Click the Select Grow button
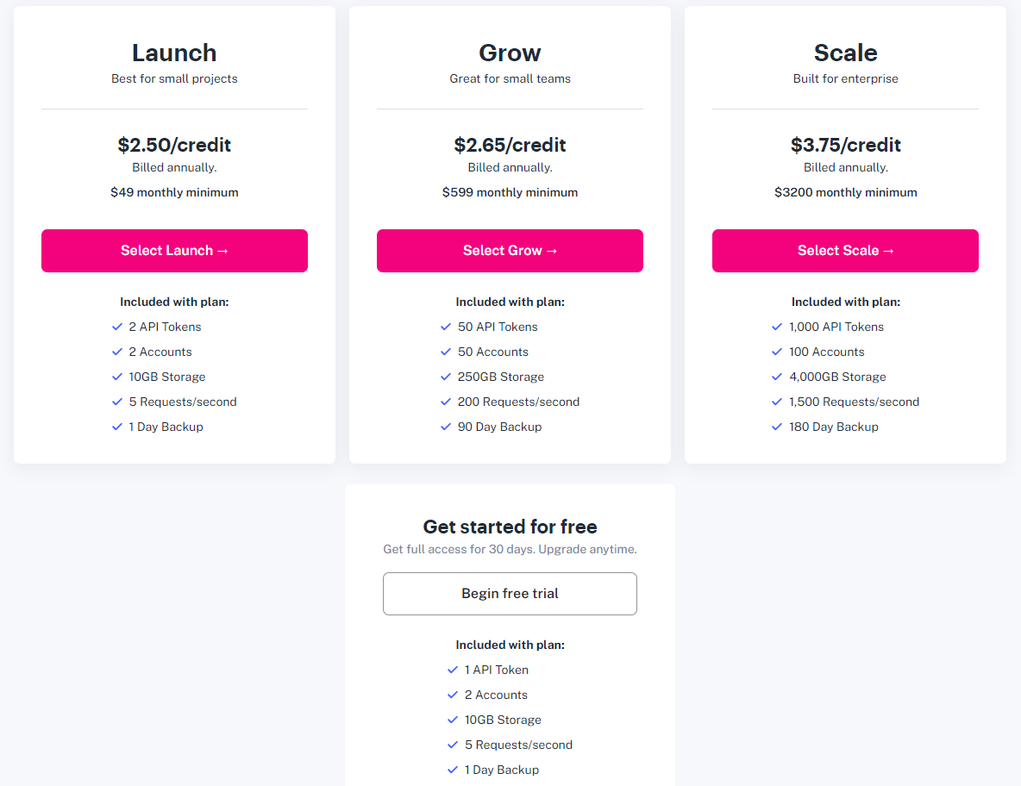1021x786 pixels. pyautogui.click(x=510, y=251)
